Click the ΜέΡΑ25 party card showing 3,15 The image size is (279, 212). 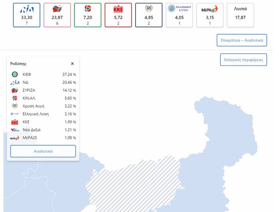tap(210, 15)
